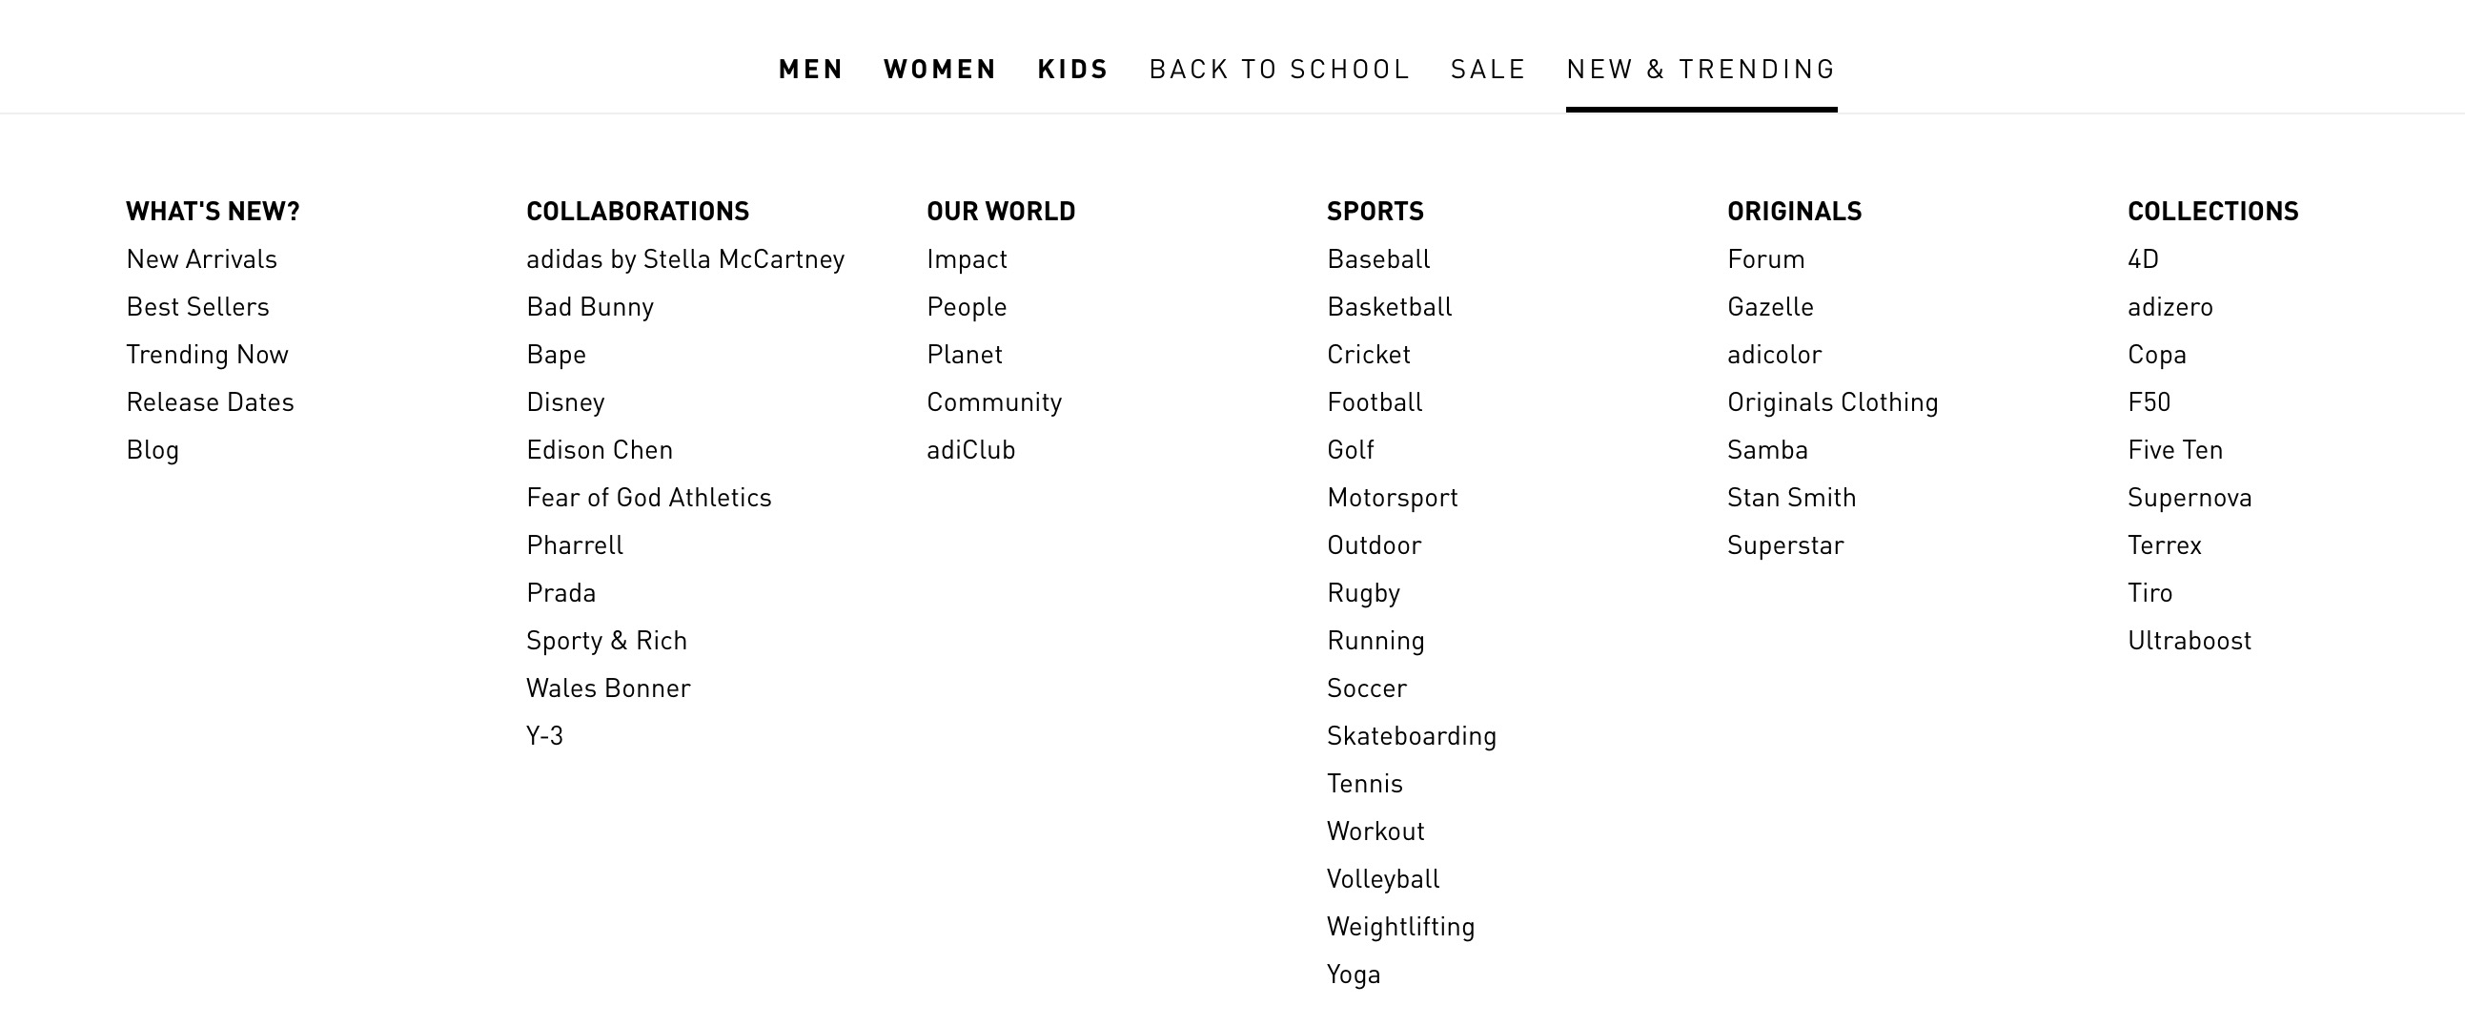Select the KIDS menu item

coord(1072,69)
